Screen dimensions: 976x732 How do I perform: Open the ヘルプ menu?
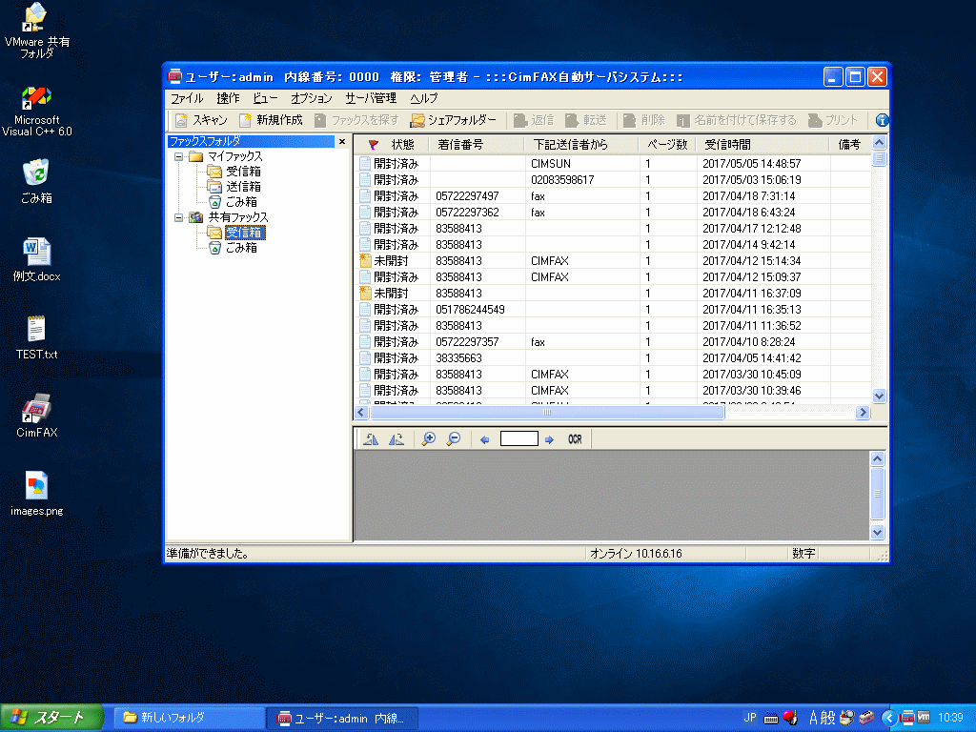tap(424, 98)
